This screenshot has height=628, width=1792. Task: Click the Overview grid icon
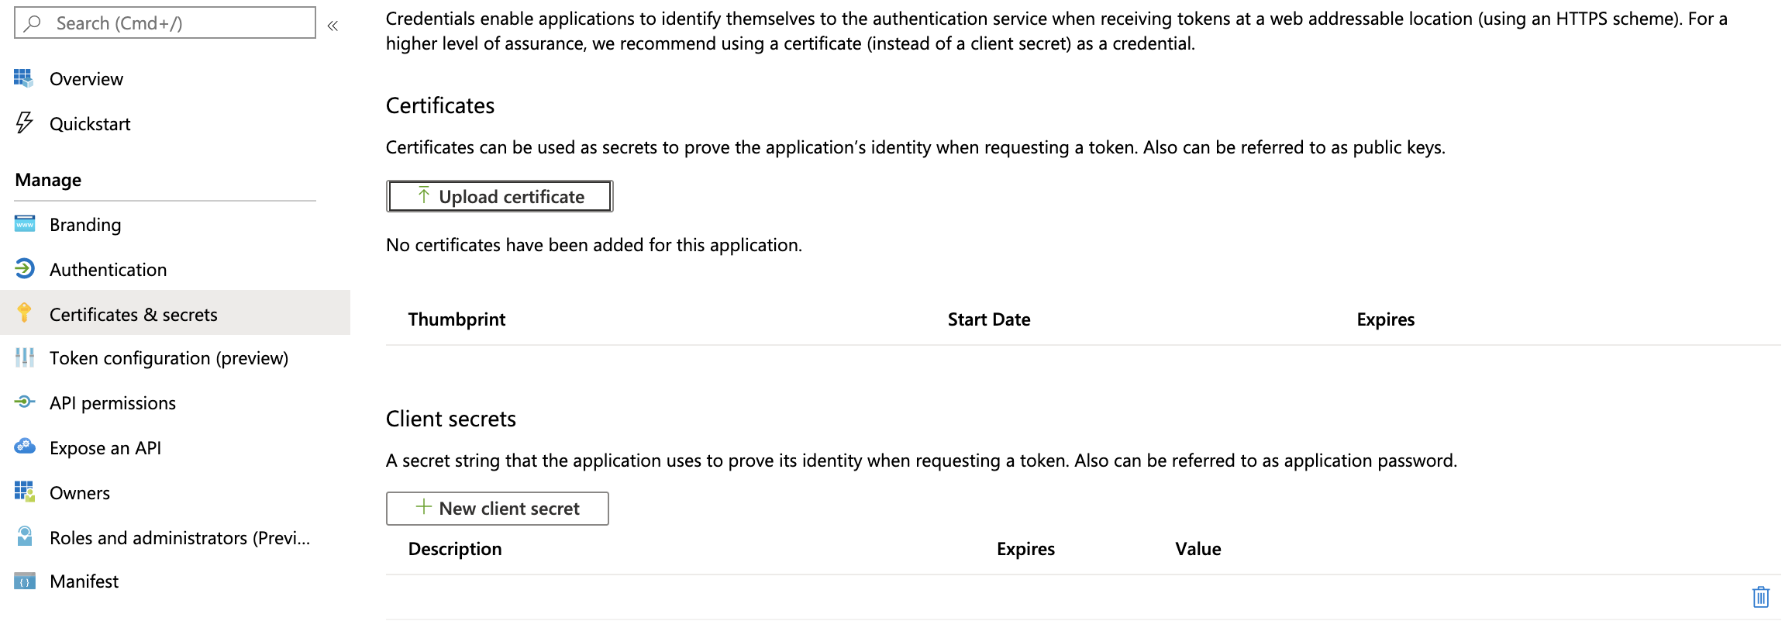coord(23,78)
